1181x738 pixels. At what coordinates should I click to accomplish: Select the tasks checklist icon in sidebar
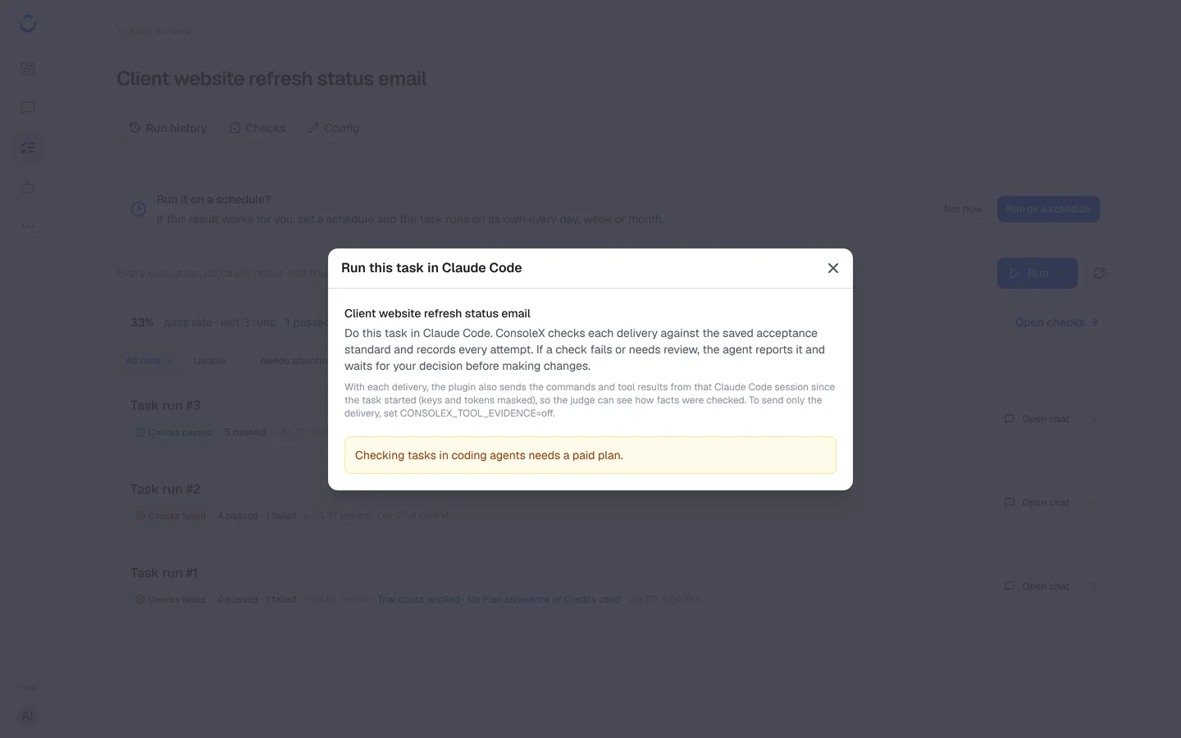pos(28,148)
